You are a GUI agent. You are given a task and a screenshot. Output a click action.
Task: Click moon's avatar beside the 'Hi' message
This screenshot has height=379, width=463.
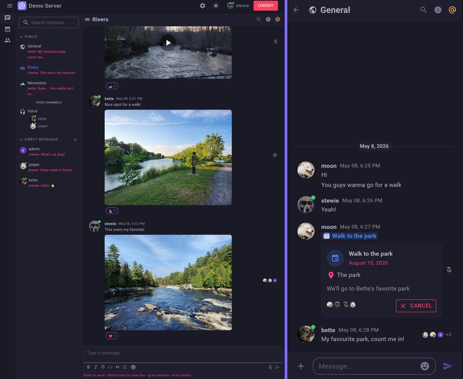click(306, 170)
